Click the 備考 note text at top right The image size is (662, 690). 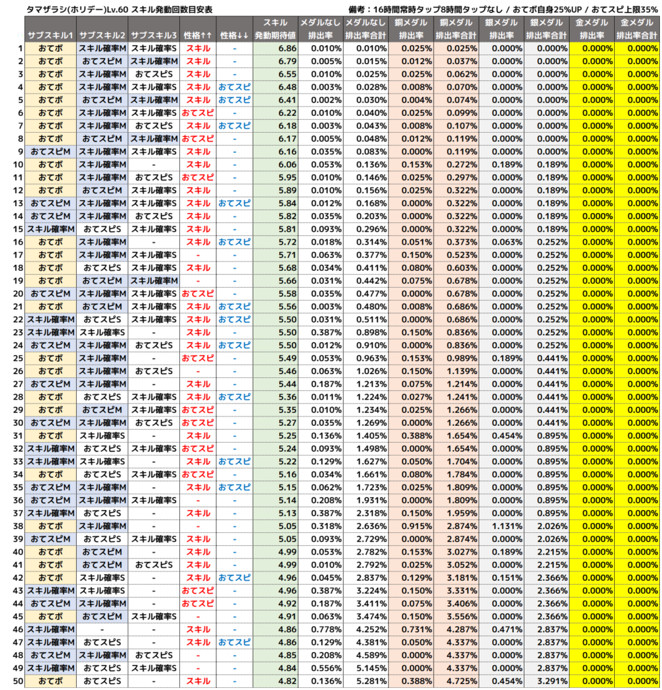click(503, 9)
